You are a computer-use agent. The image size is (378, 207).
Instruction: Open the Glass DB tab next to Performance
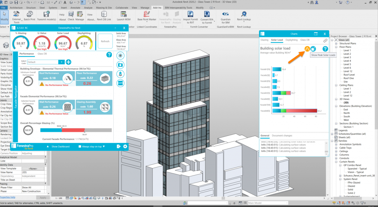[42, 54]
